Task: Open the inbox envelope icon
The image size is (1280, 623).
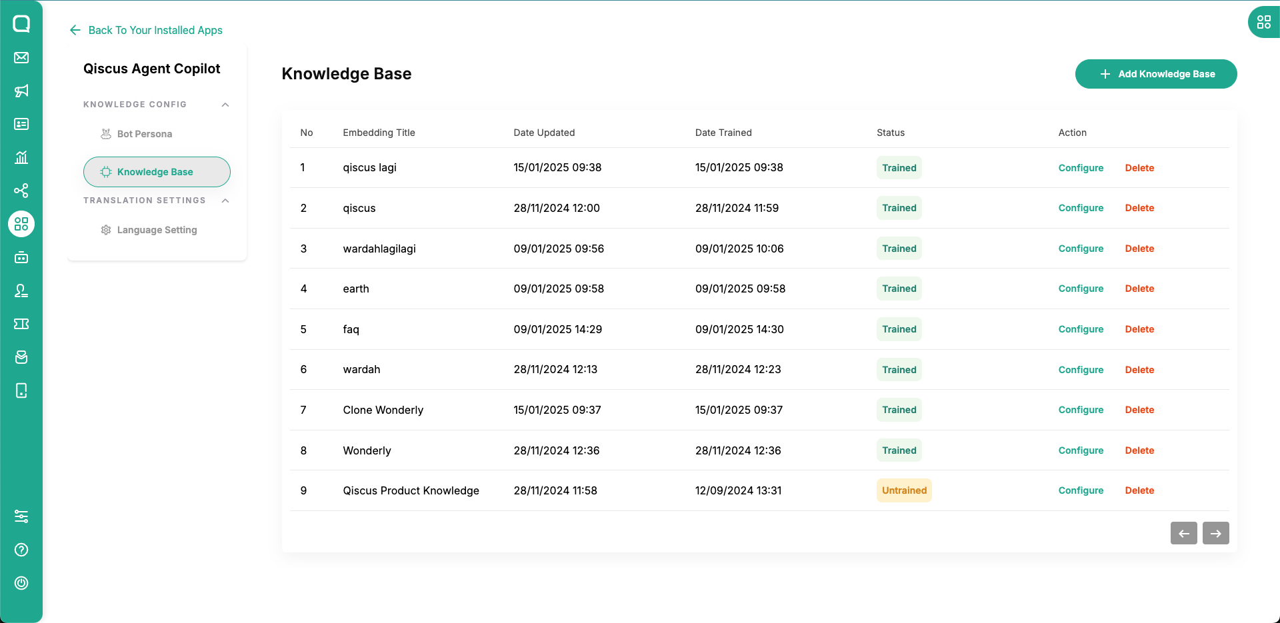Action: click(21, 57)
